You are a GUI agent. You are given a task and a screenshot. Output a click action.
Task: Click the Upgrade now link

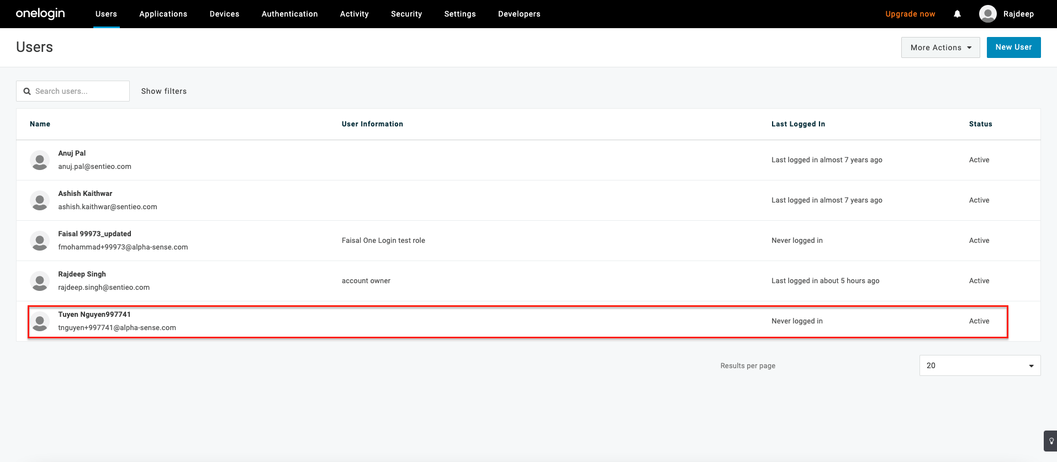click(910, 14)
